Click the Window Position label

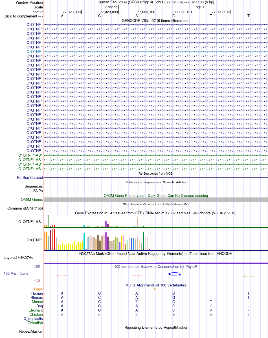click(x=29, y=2)
